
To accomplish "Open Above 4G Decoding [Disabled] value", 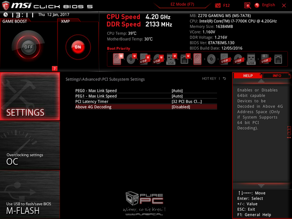I will tap(181, 107).
